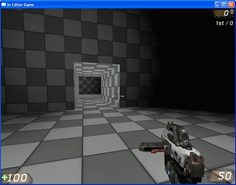Click the health value '100'
The width and height of the screenshot is (236, 185).
click(x=17, y=178)
